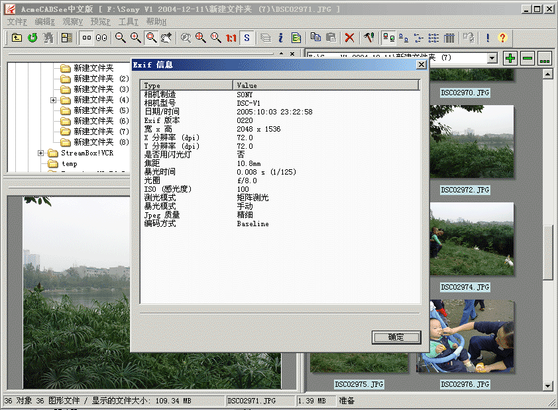This screenshot has height=410, width=558.
Task: Click the 相机型号 row in Exif list
Action: (280, 103)
